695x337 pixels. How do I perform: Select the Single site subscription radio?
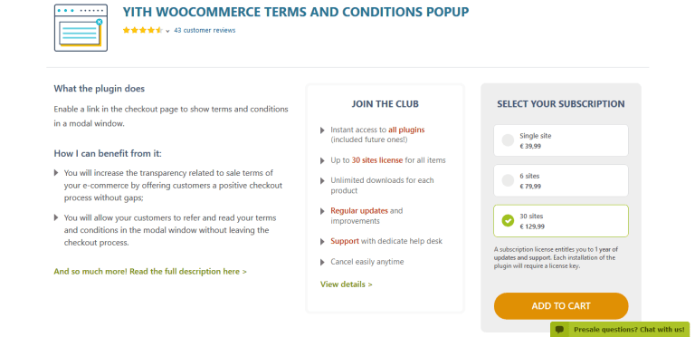tap(508, 140)
